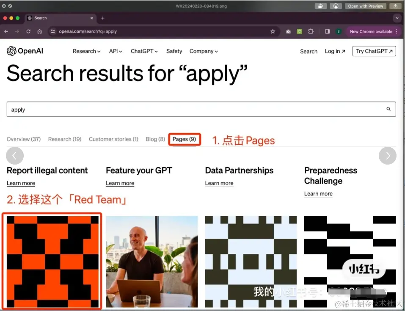Click the apply search input field
The height and width of the screenshot is (311, 405).
coord(201,109)
